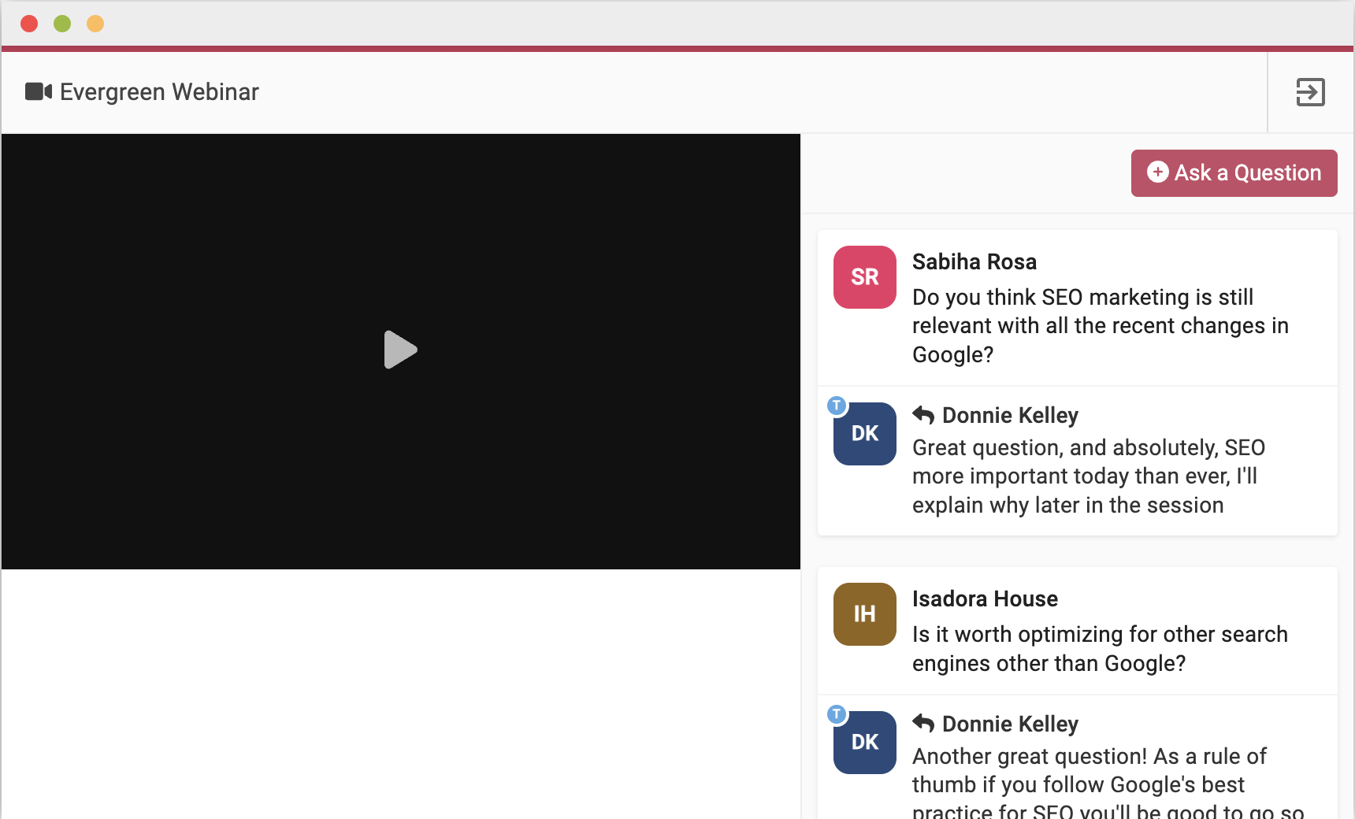Select Sabiha Rosa's name
The image size is (1355, 819).
[974, 262]
